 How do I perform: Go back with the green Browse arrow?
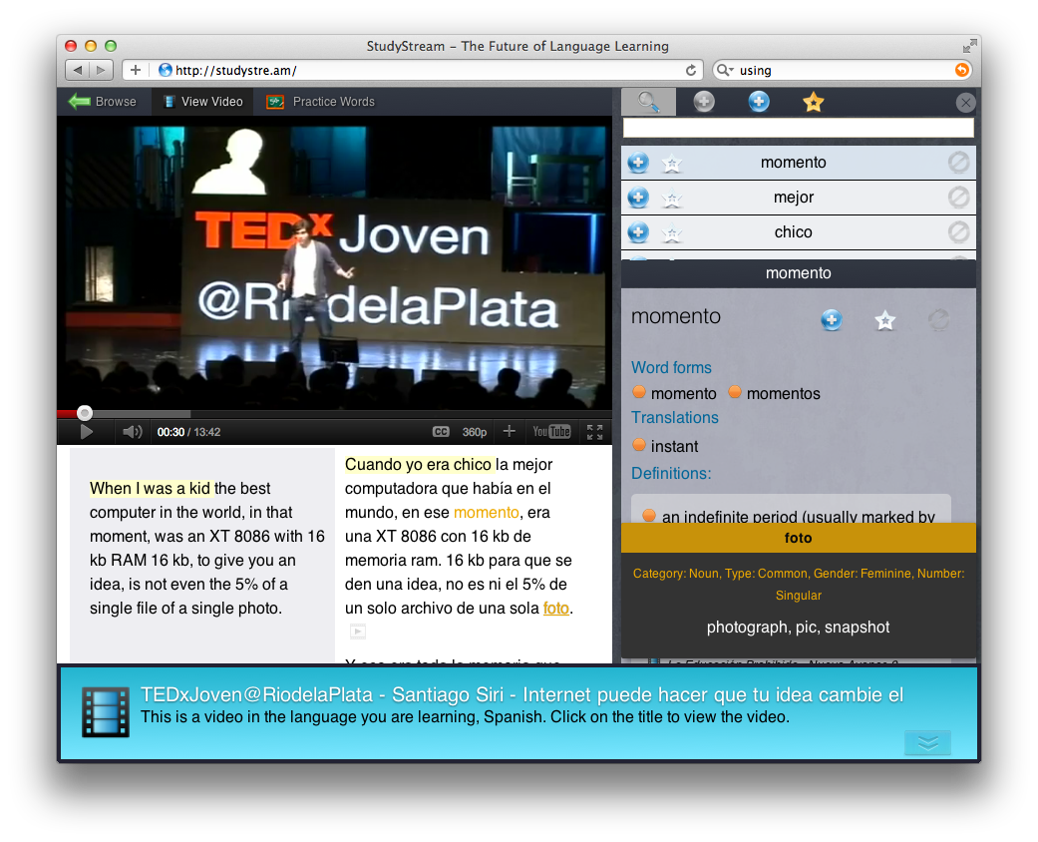click(x=102, y=102)
